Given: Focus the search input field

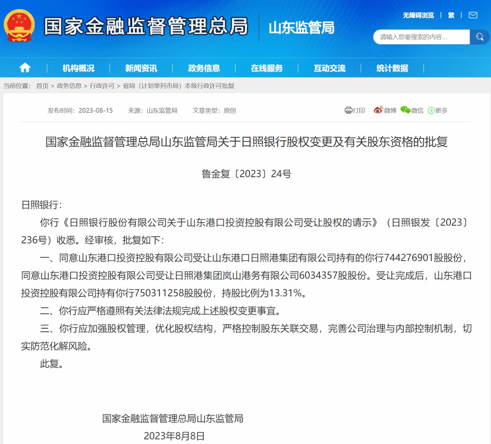Looking at the screenshot, I should (x=421, y=37).
